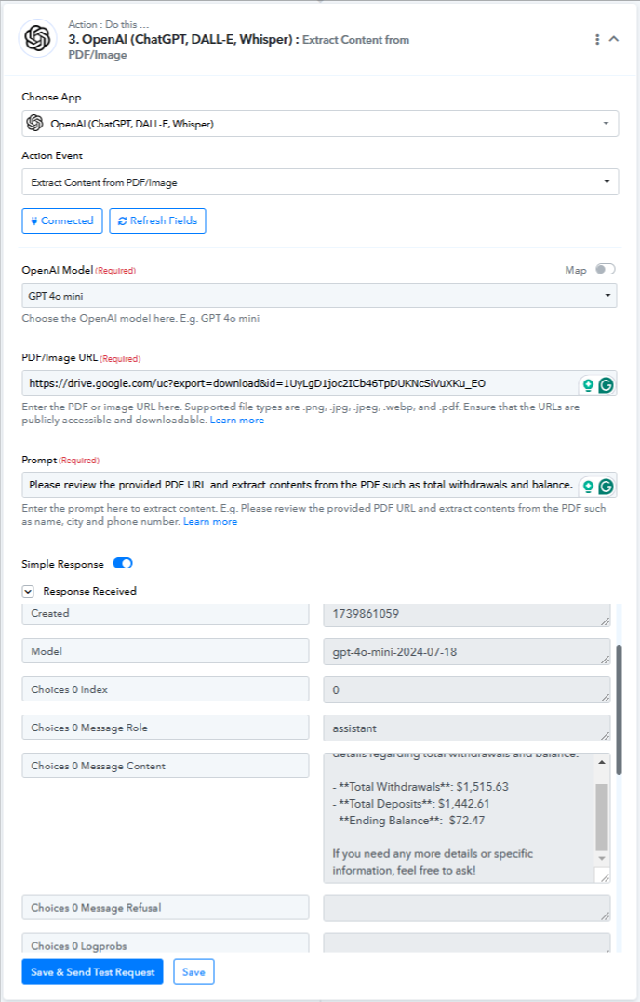Screen dimensions: 640x1002
Task: Turn off the Simple Response switch
Action: tap(123, 563)
